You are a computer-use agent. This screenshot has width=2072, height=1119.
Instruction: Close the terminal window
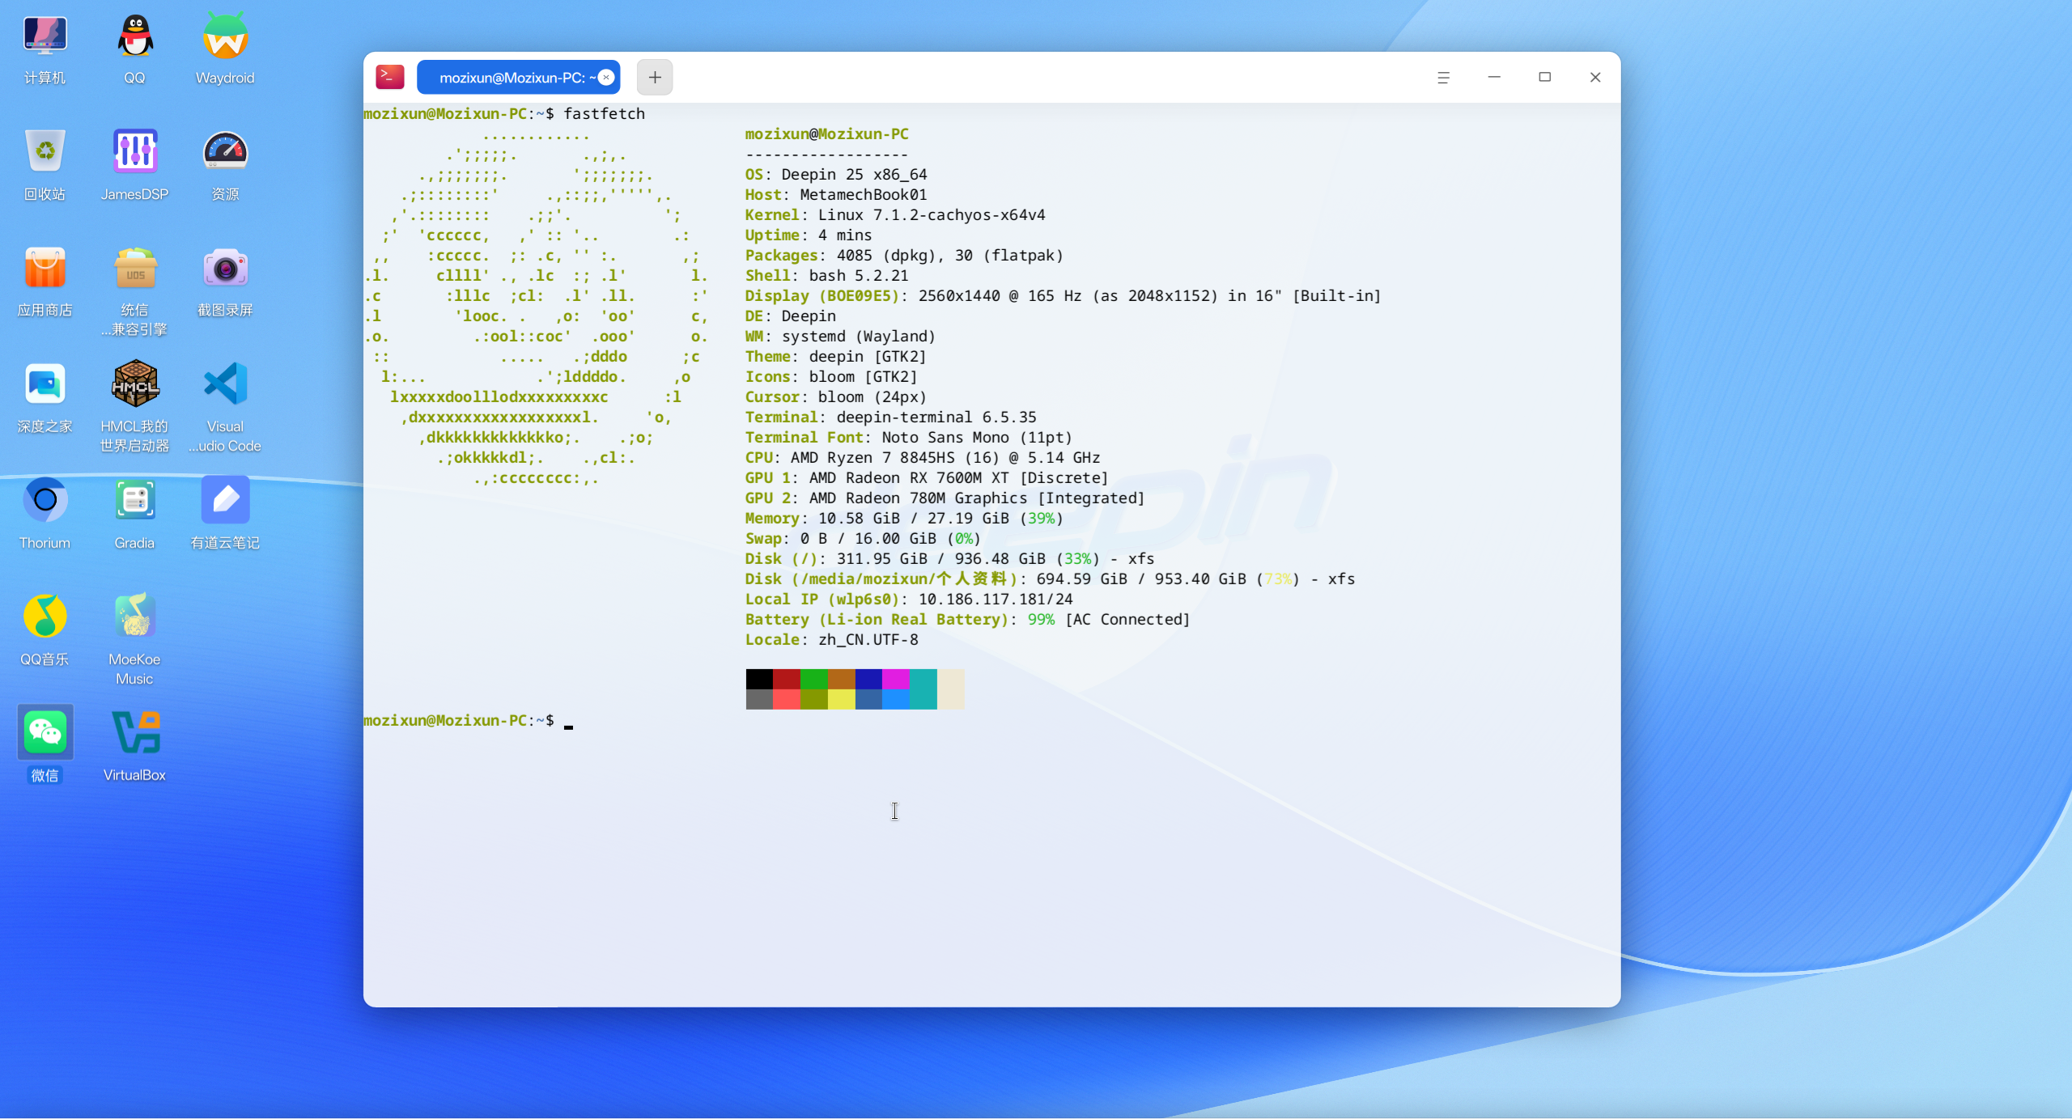pos(1595,77)
